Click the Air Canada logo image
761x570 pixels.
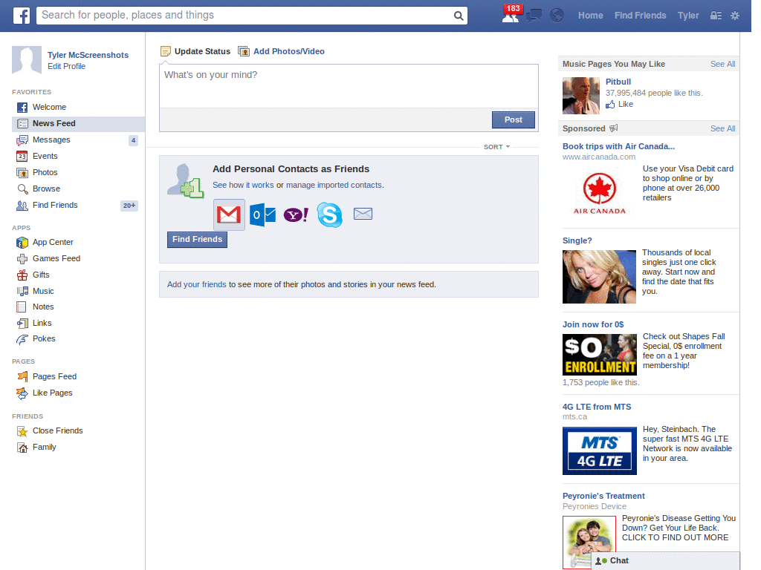600,194
